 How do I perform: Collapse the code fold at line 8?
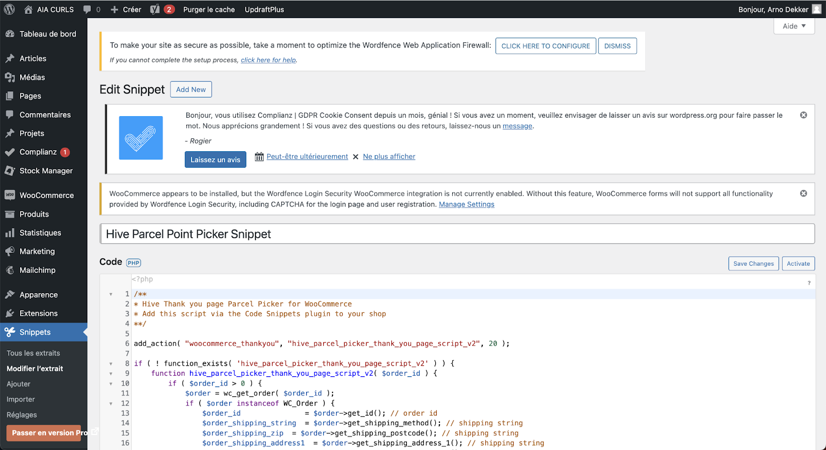[x=111, y=364]
